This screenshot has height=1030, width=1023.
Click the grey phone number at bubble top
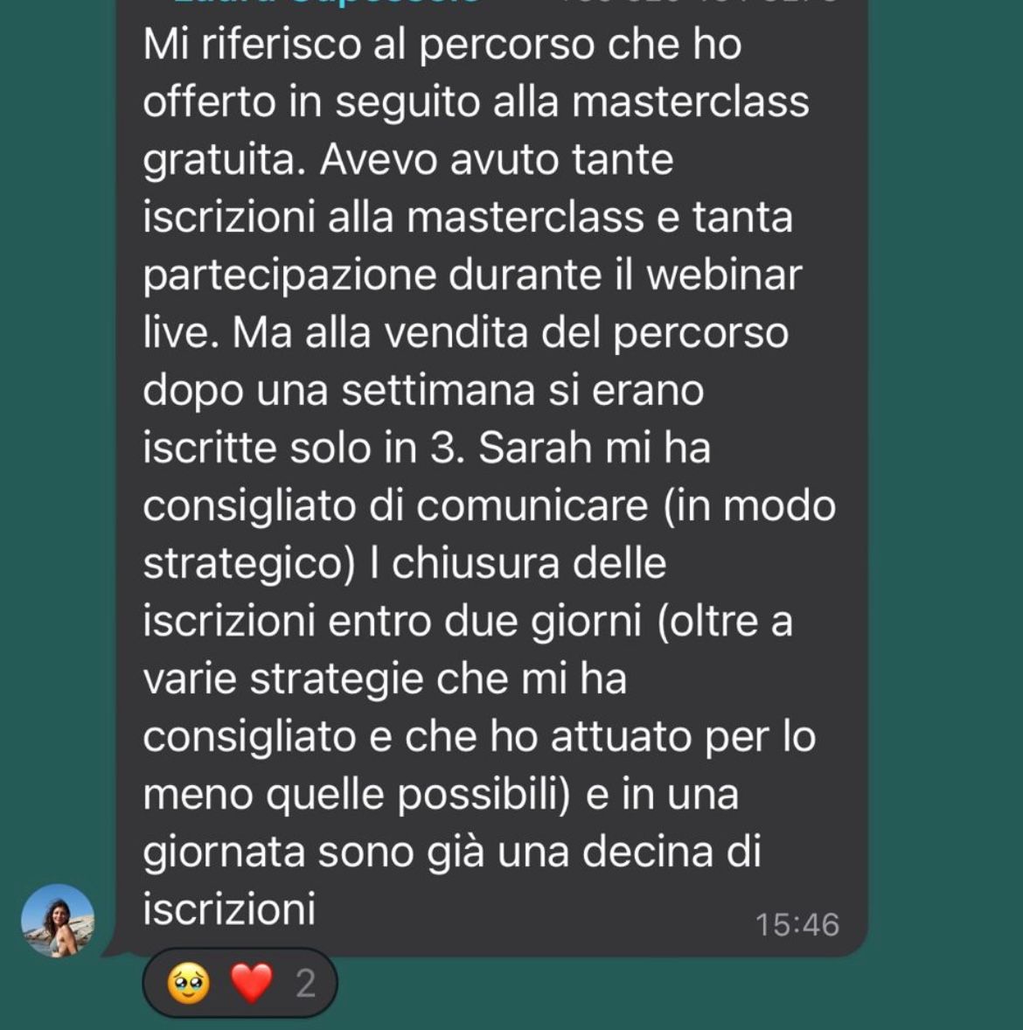(x=699, y=3)
